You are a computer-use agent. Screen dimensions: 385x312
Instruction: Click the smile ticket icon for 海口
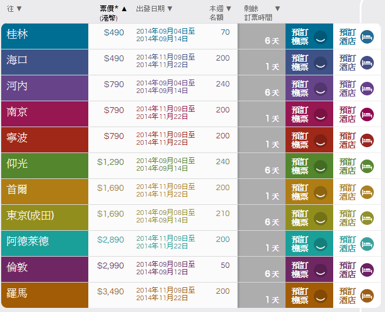pyautogui.click(x=320, y=63)
